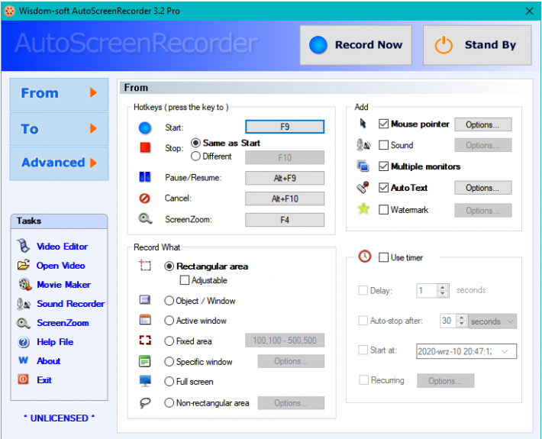The height and width of the screenshot is (439, 542).
Task: Choose the Active window radio button
Action: coord(169,321)
